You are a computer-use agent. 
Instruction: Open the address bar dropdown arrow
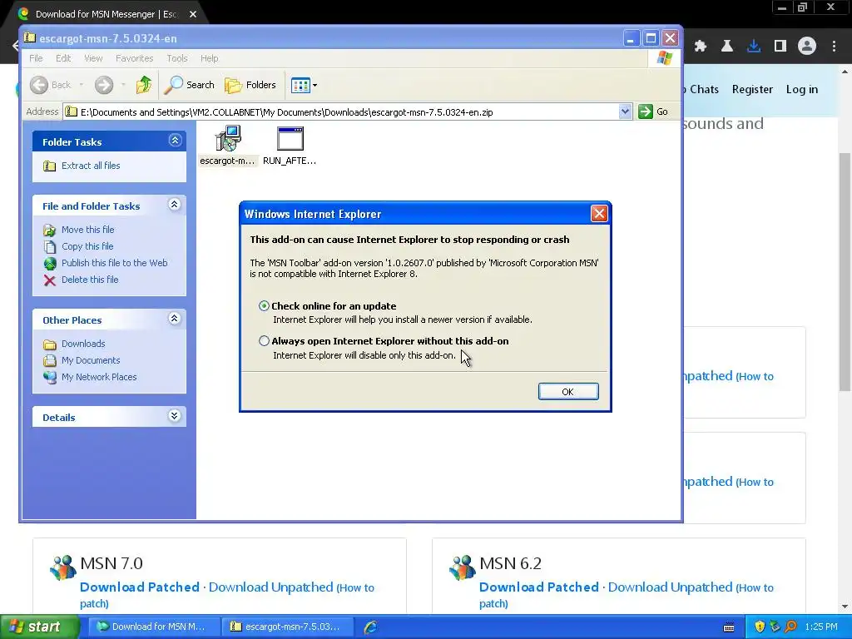625,112
